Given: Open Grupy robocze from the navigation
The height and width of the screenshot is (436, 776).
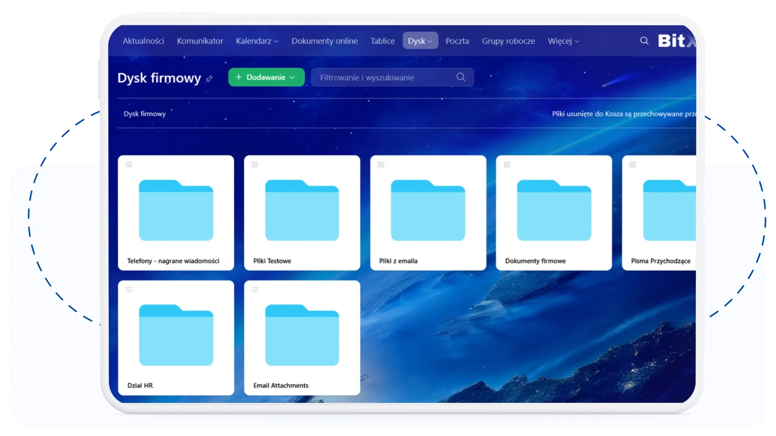Looking at the screenshot, I should [x=508, y=41].
